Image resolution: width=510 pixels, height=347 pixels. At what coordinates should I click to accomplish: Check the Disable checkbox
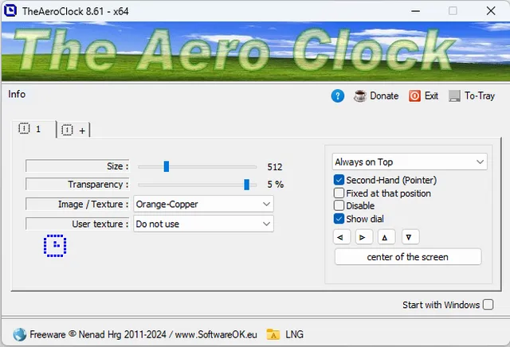(339, 205)
